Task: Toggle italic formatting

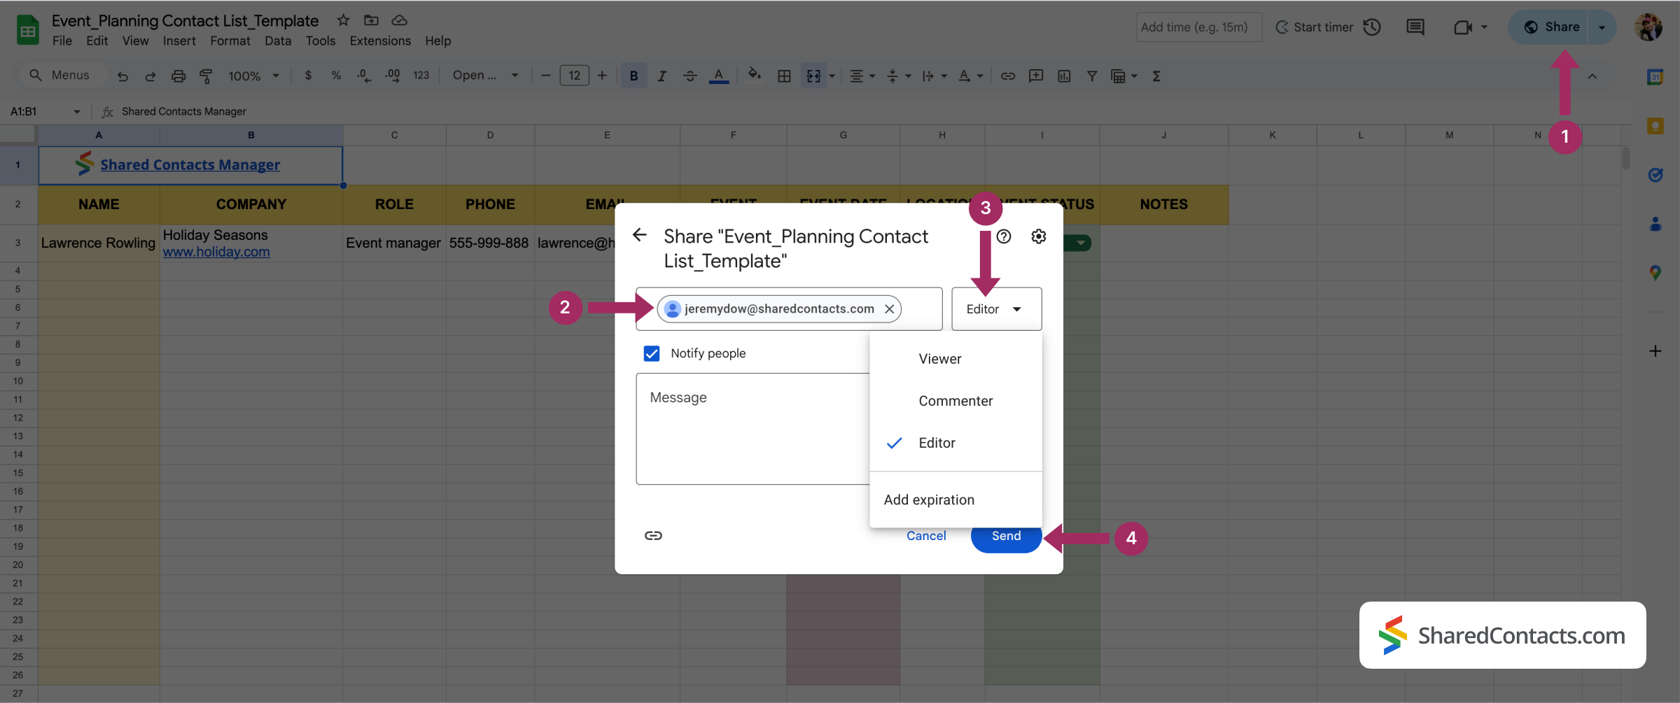Action: [661, 76]
